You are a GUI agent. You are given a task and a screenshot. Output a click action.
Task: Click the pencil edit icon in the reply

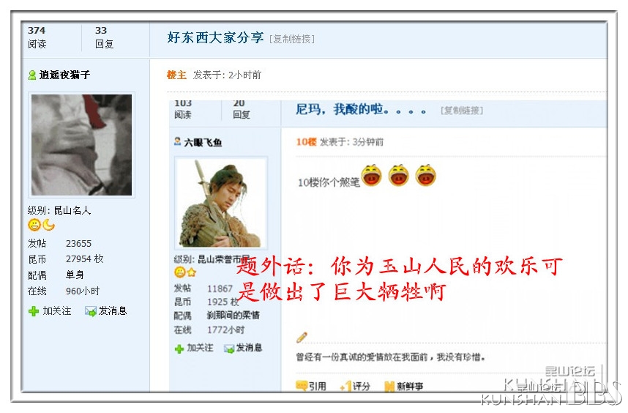(x=302, y=338)
